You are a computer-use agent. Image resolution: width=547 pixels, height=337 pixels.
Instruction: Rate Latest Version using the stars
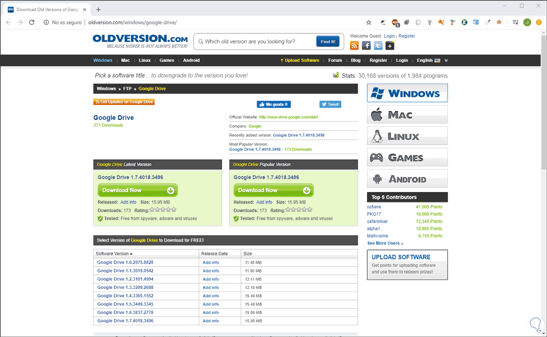tap(163, 210)
